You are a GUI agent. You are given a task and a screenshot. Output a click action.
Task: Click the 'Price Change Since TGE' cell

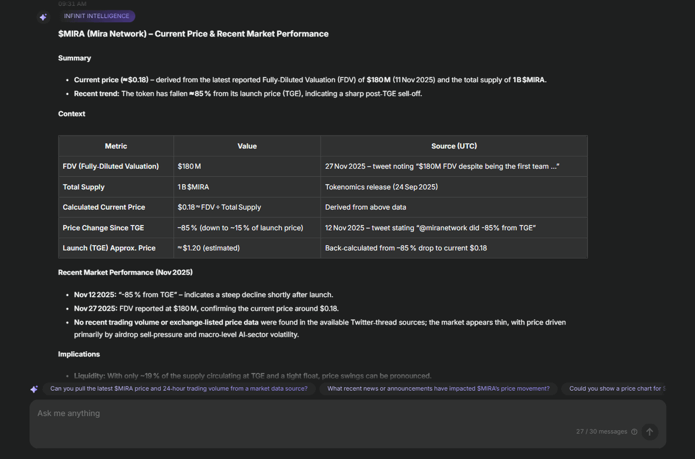pyautogui.click(x=116, y=227)
